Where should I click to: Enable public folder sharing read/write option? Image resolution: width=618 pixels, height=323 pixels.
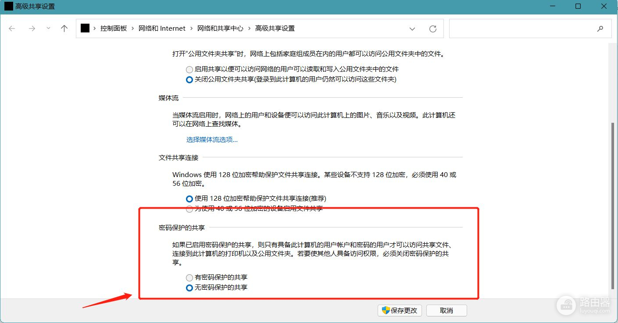point(189,69)
